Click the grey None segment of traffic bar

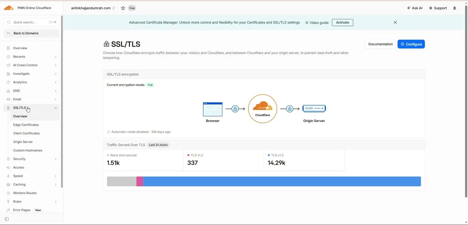click(x=122, y=182)
